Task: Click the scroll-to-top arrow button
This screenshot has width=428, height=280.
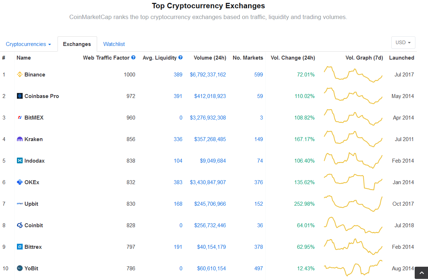Action: (x=422, y=273)
